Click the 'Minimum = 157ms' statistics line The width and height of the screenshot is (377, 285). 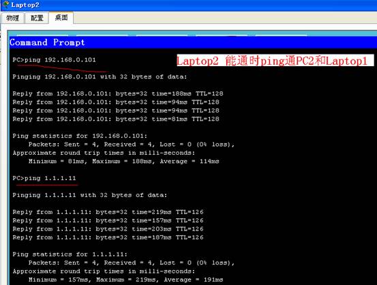tap(125, 280)
